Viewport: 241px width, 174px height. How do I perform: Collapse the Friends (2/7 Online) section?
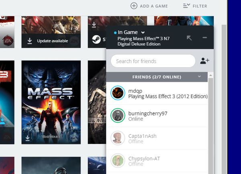(199, 77)
